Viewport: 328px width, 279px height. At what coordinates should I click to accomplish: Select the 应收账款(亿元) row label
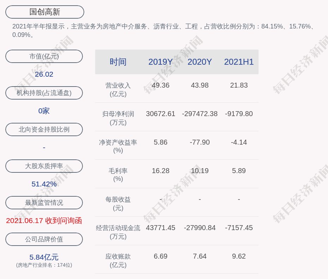[118, 261]
